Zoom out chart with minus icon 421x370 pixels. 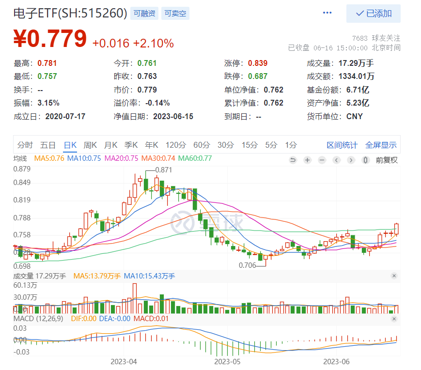pyautogui.click(x=322, y=160)
